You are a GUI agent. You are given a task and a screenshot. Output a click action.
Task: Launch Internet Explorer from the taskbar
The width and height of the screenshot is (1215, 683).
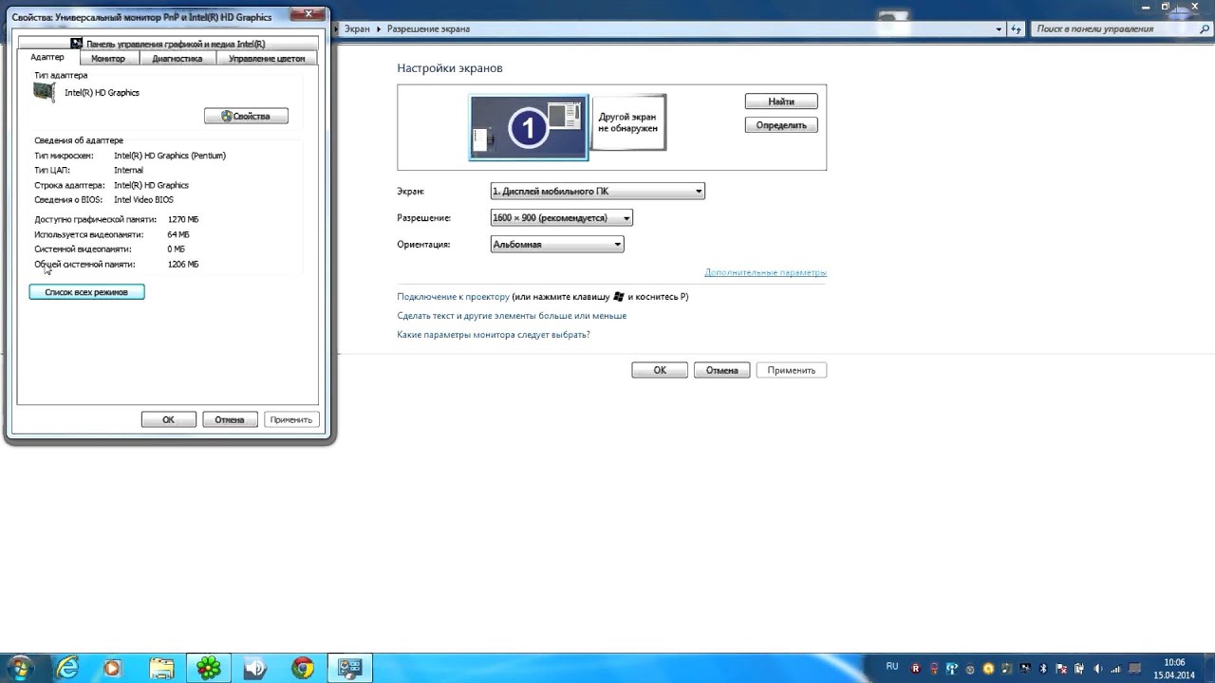click(67, 668)
